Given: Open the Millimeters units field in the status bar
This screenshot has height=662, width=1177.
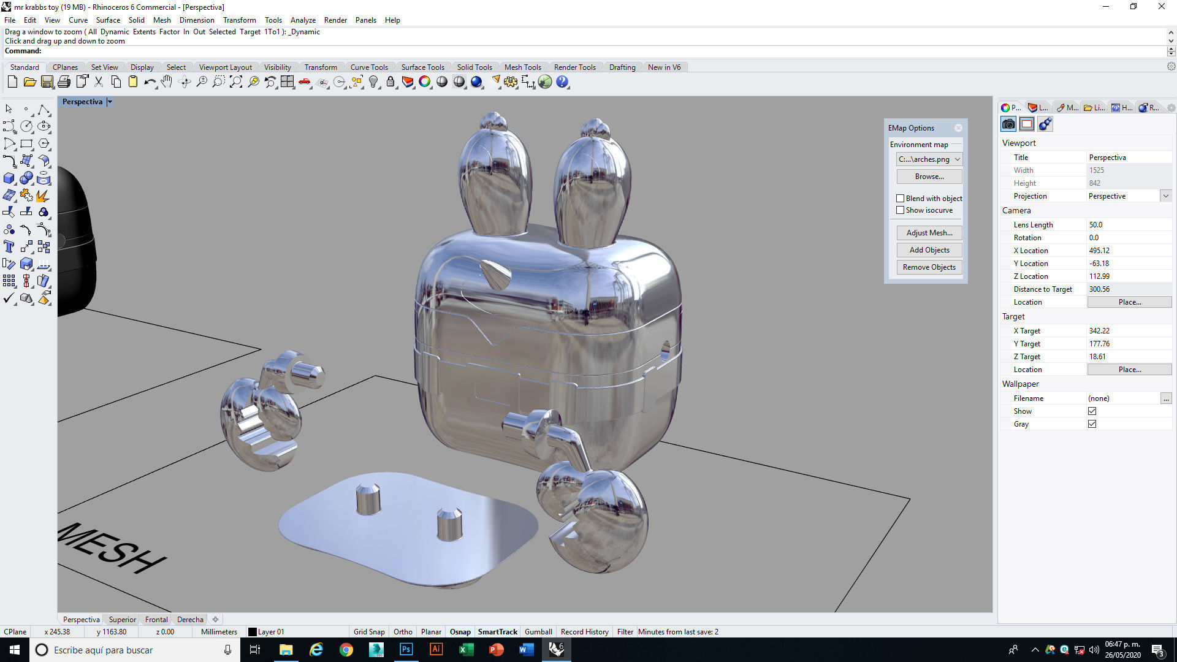Looking at the screenshot, I should tap(219, 631).
